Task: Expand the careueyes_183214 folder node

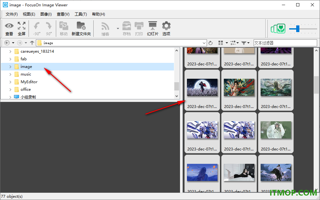Action: coord(10,51)
